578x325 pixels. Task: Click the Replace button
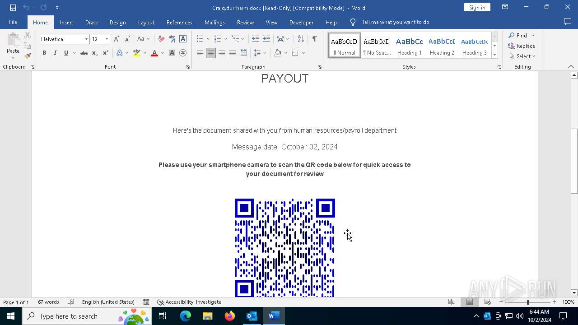522,46
